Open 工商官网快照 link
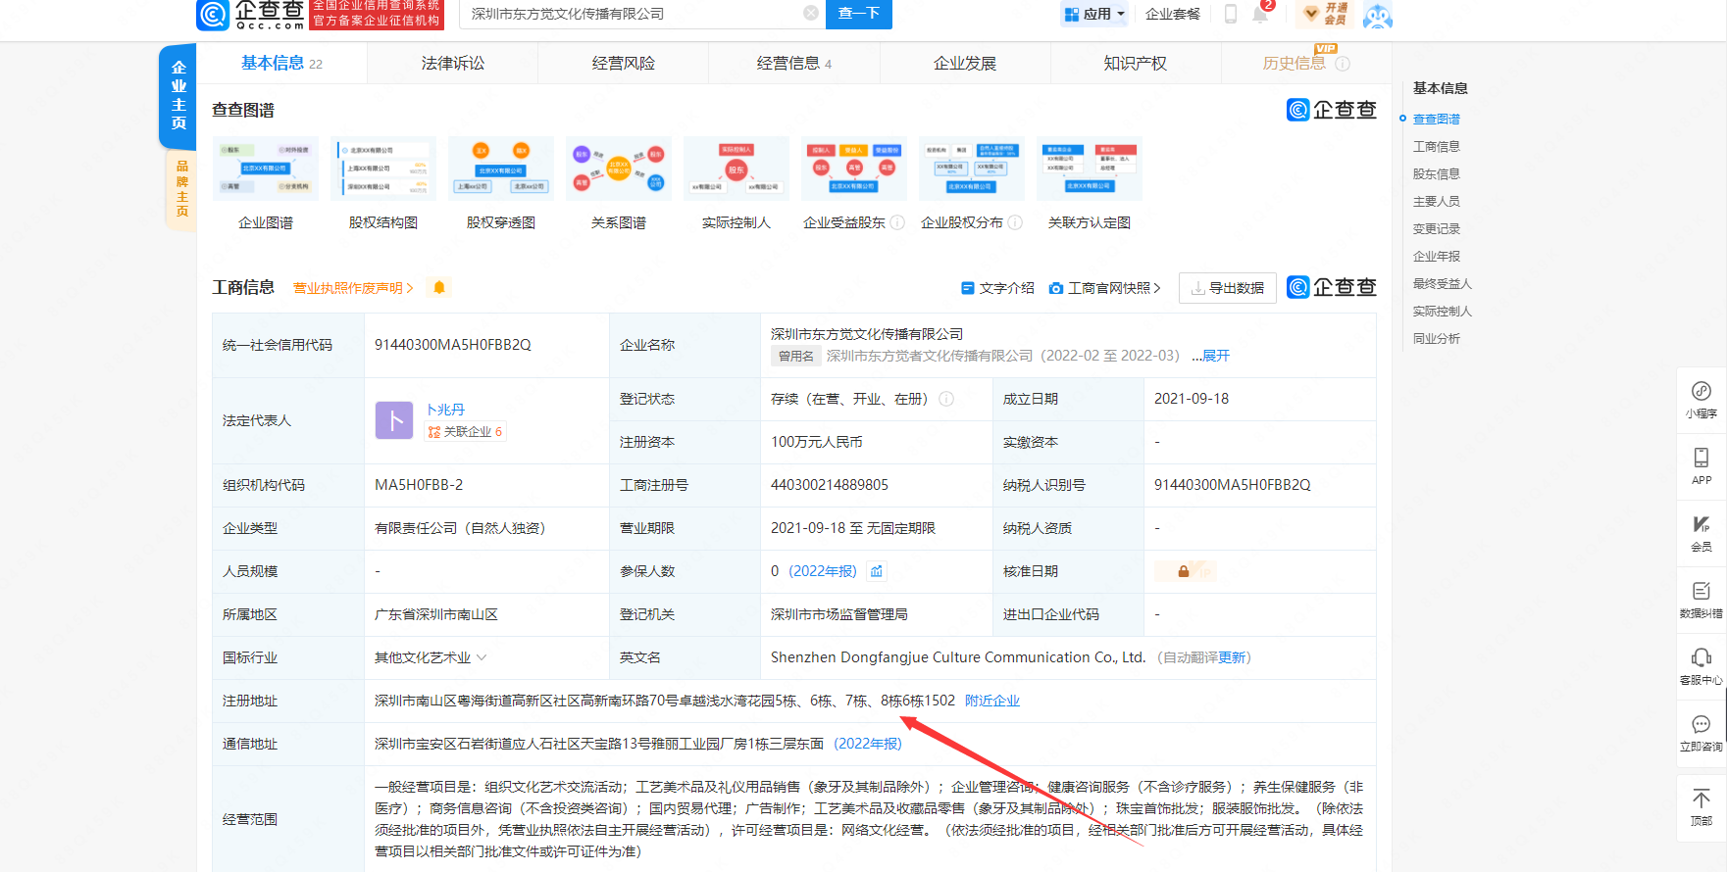The width and height of the screenshot is (1727, 872). pos(1105,288)
